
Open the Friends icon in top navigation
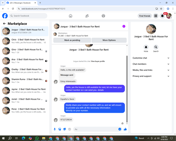(x=87, y=16)
